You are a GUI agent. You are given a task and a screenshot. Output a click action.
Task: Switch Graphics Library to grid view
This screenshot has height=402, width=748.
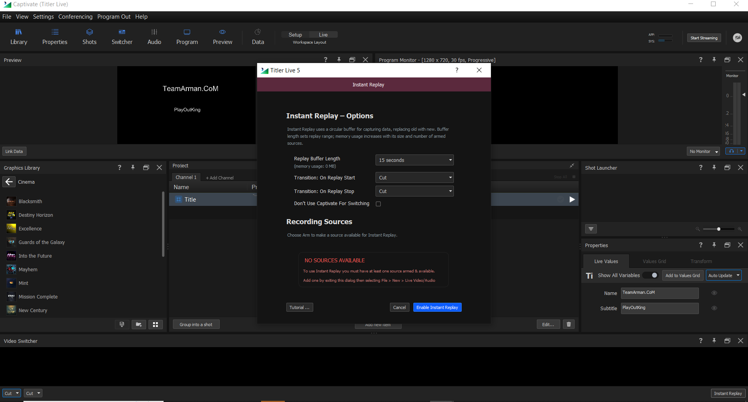pyautogui.click(x=155, y=324)
